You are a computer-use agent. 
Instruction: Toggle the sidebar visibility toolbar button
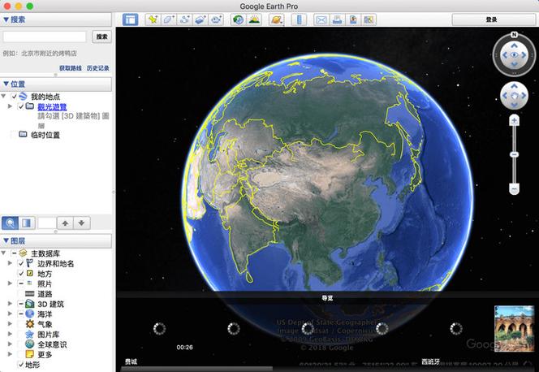[130, 19]
